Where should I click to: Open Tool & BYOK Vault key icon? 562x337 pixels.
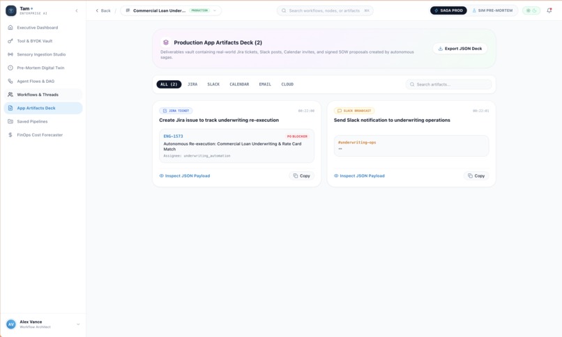[10, 41]
